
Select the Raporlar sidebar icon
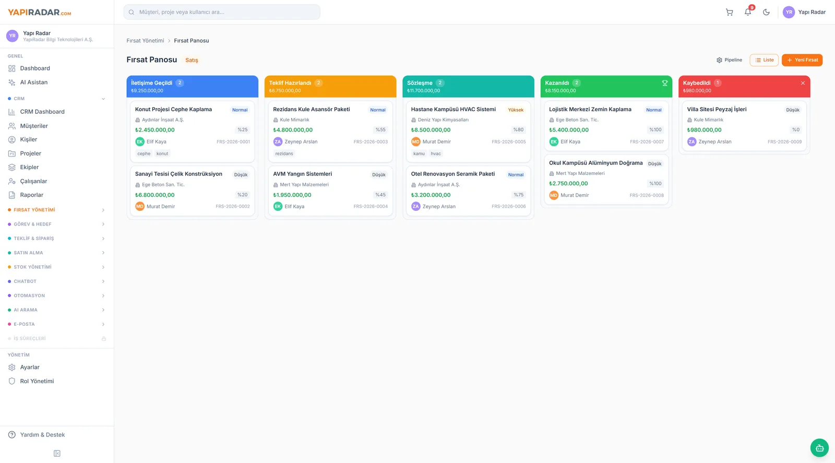coord(12,195)
